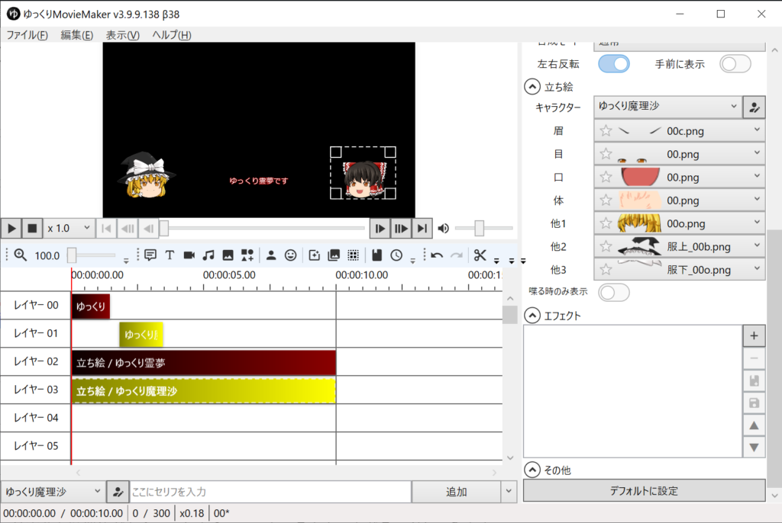The image size is (782, 523).
Task: Add an audio item with the music note icon
Action: (208, 255)
